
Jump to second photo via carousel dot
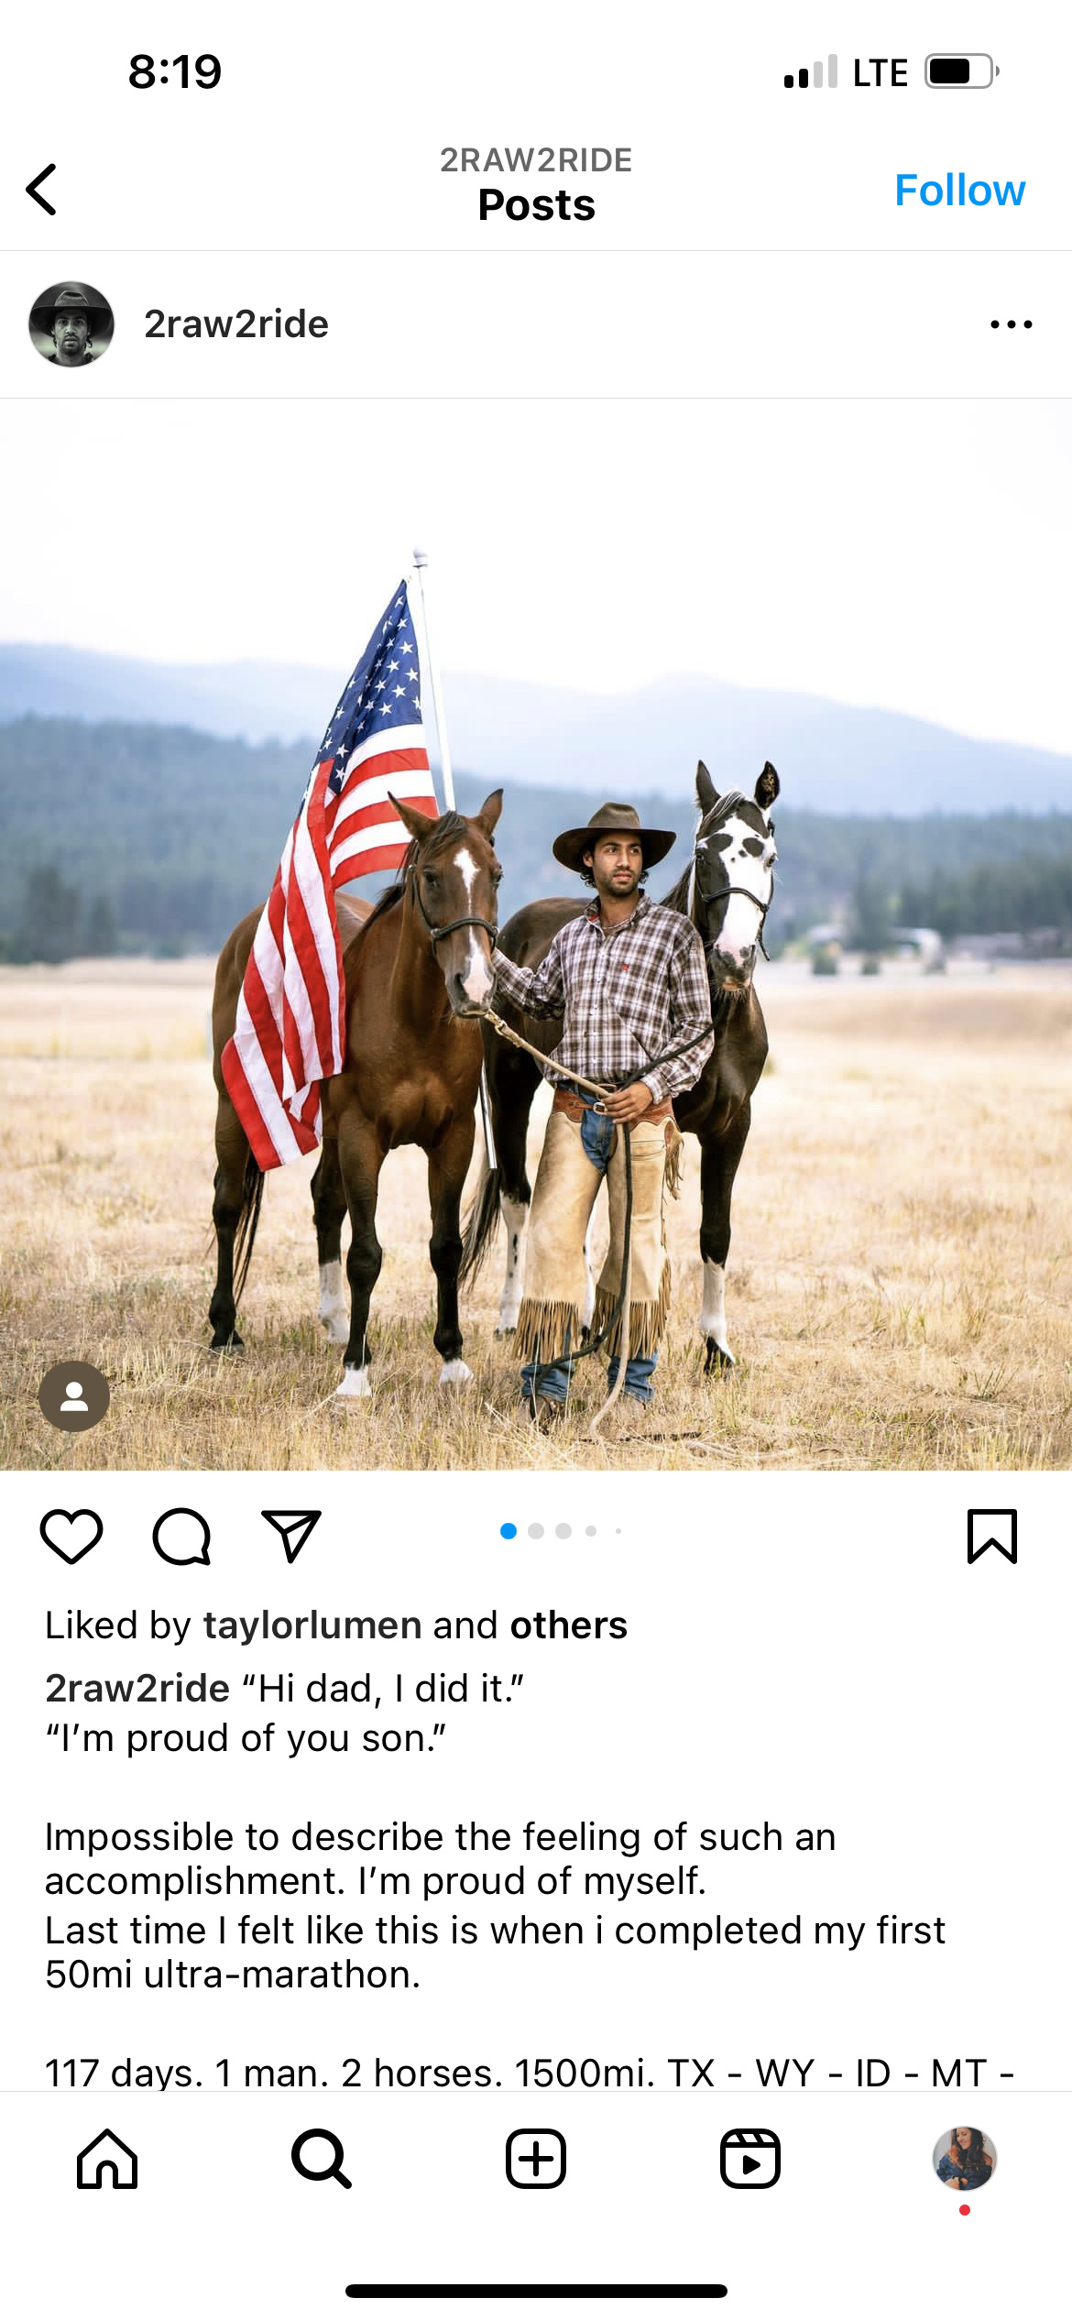536,1531
